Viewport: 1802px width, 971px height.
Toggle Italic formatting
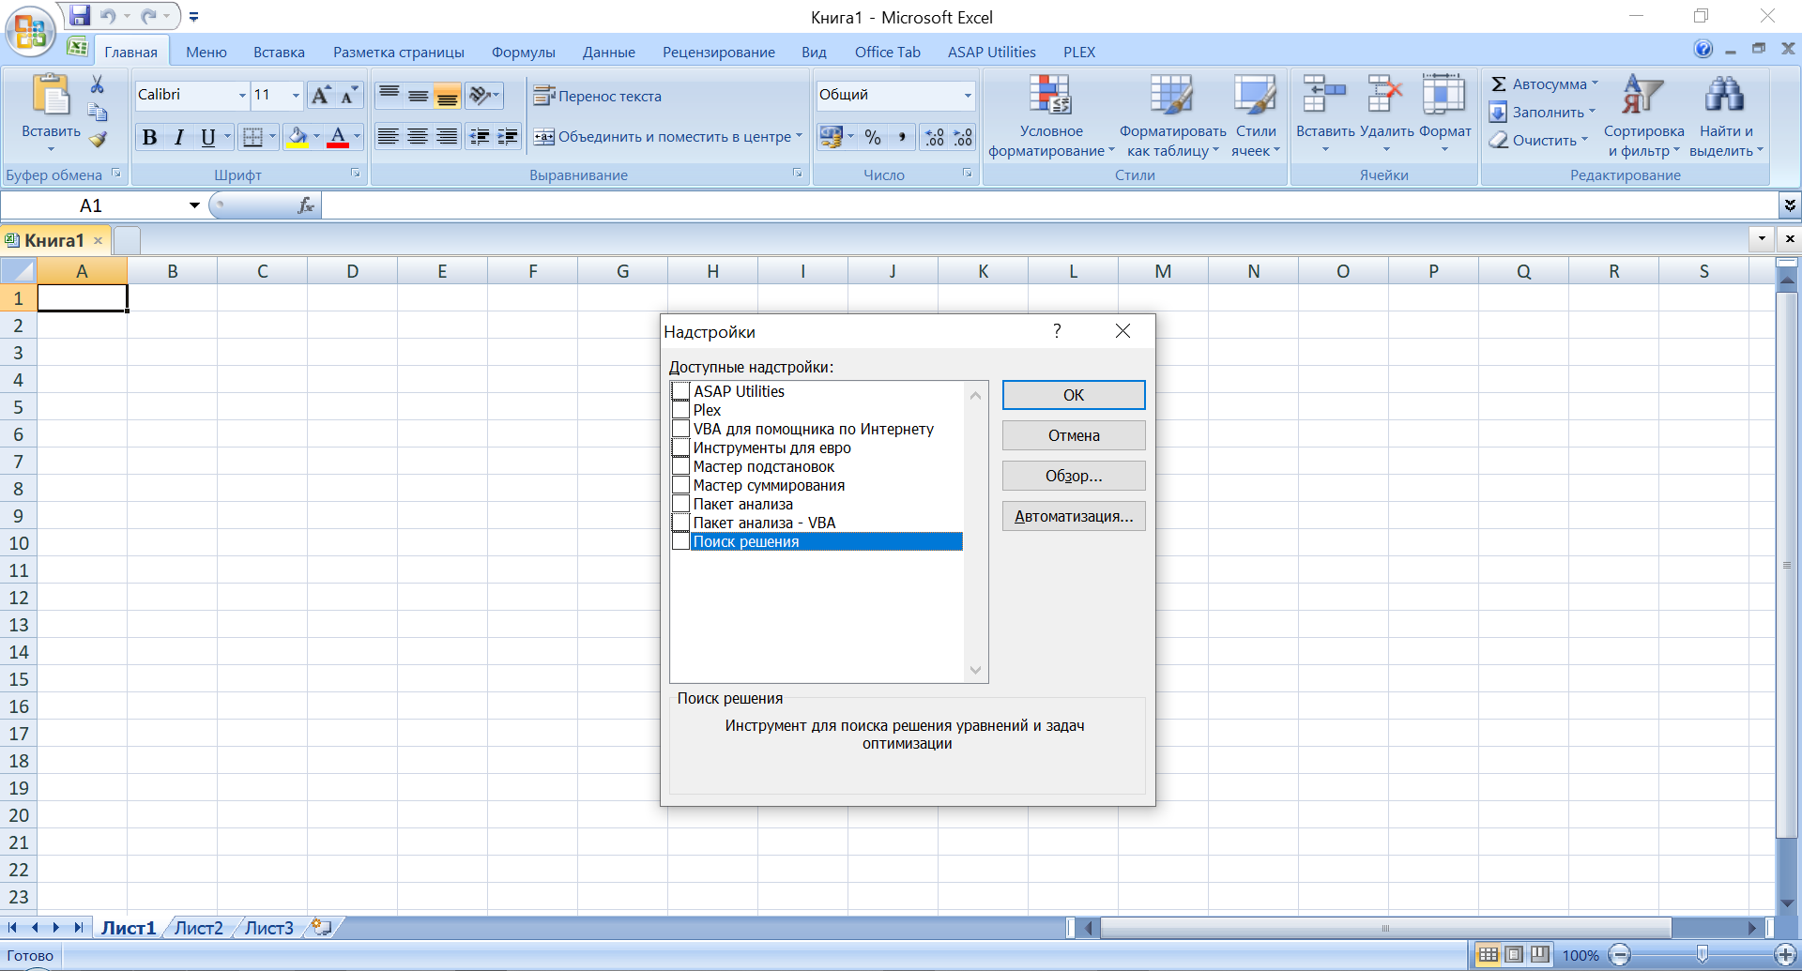click(x=178, y=138)
